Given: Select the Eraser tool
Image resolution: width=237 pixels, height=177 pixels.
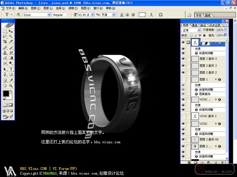Looking at the screenshot, I should click(5, 58).
